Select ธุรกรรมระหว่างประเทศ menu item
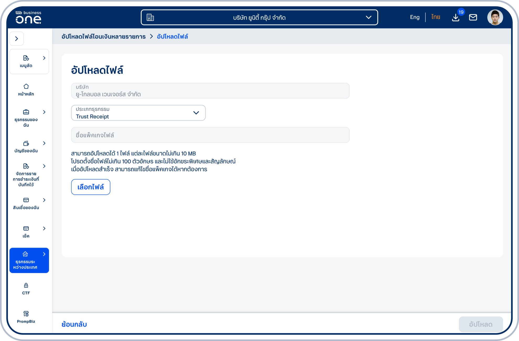 (x=29, y=260)
